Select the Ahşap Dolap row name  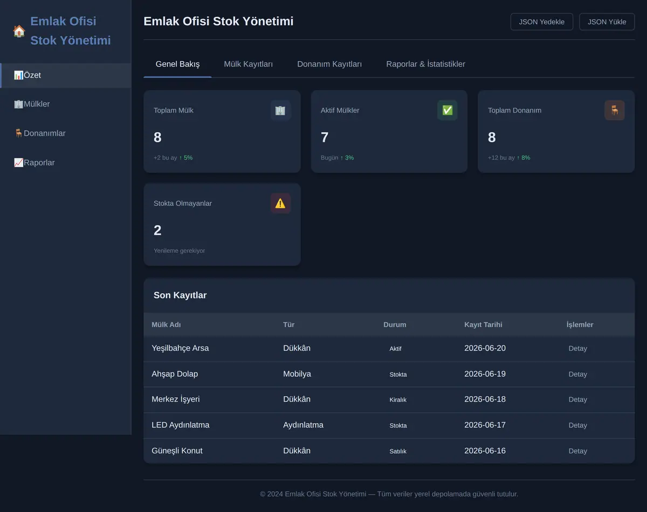pos(175,374)
